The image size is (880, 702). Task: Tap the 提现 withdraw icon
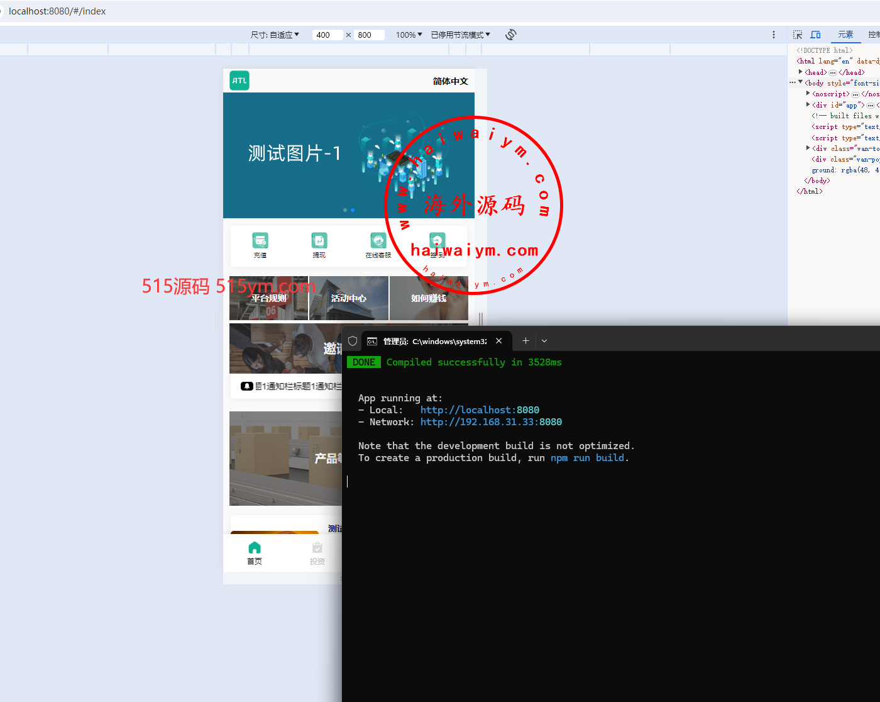(319, 241)
